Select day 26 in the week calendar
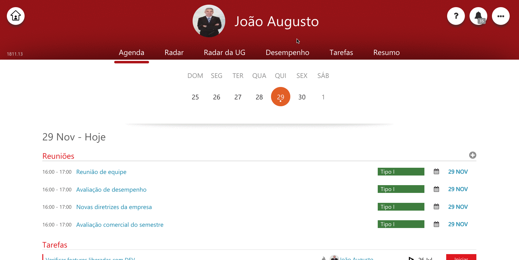The width and height of the screenshot is (519, 260). coord(217,97)
